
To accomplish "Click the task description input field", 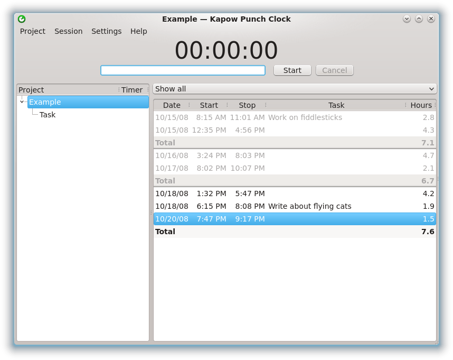I will [x=183, y=70].
